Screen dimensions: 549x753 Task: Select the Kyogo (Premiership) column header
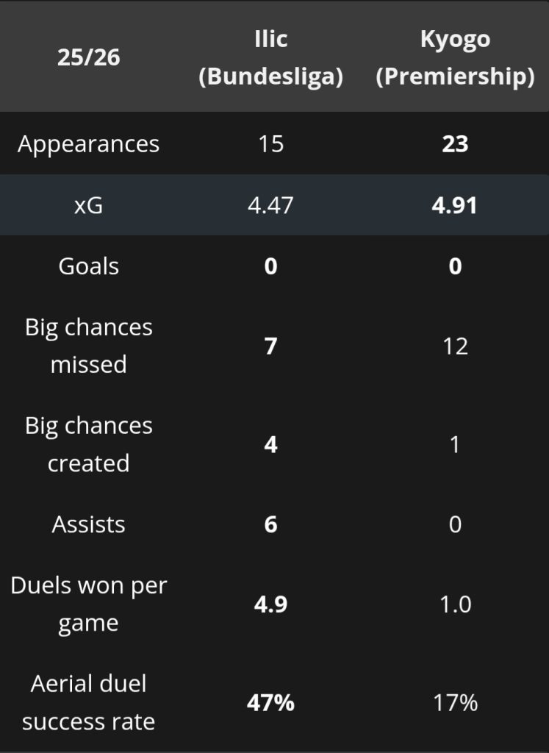pos(455,57)
